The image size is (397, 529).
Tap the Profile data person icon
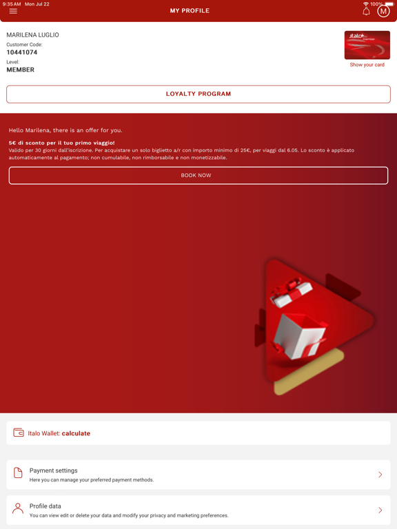click(x=18, y=508)
